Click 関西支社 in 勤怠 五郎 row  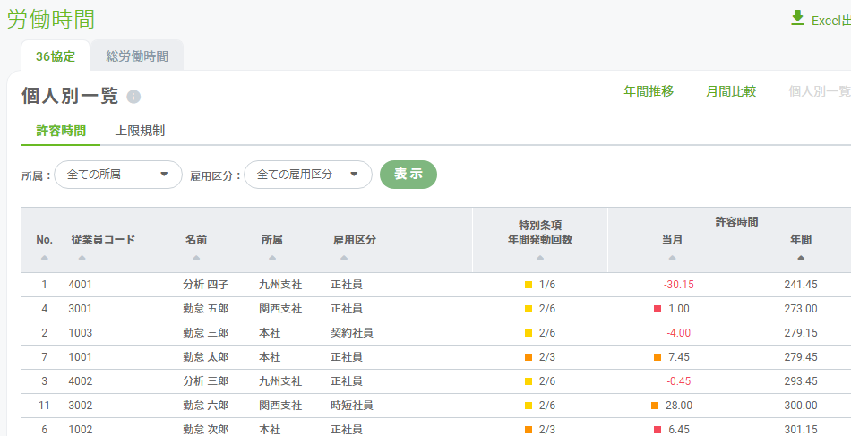[x=280, y=309]
